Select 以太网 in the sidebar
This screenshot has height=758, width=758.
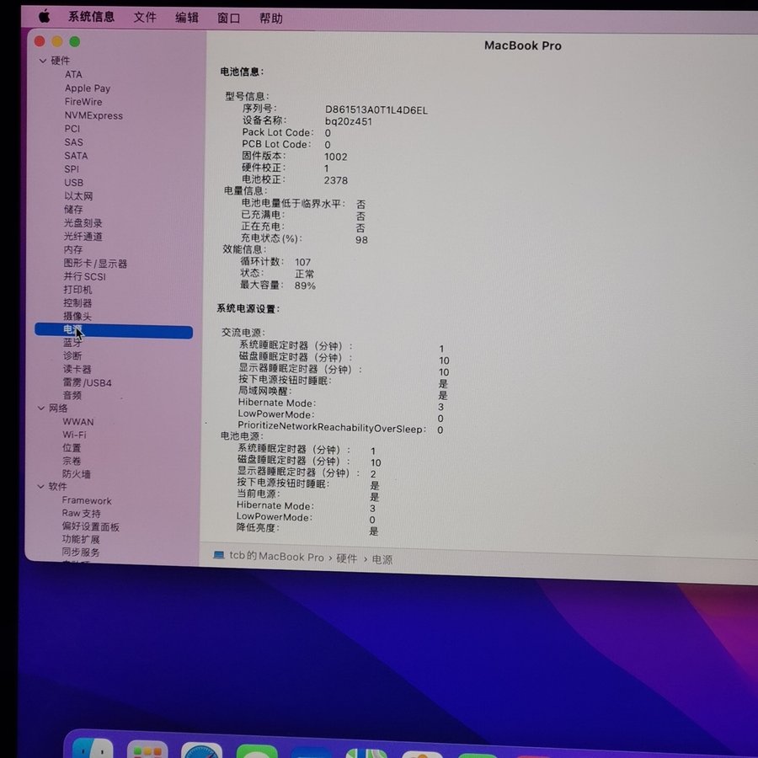click(x=78, y=195)
